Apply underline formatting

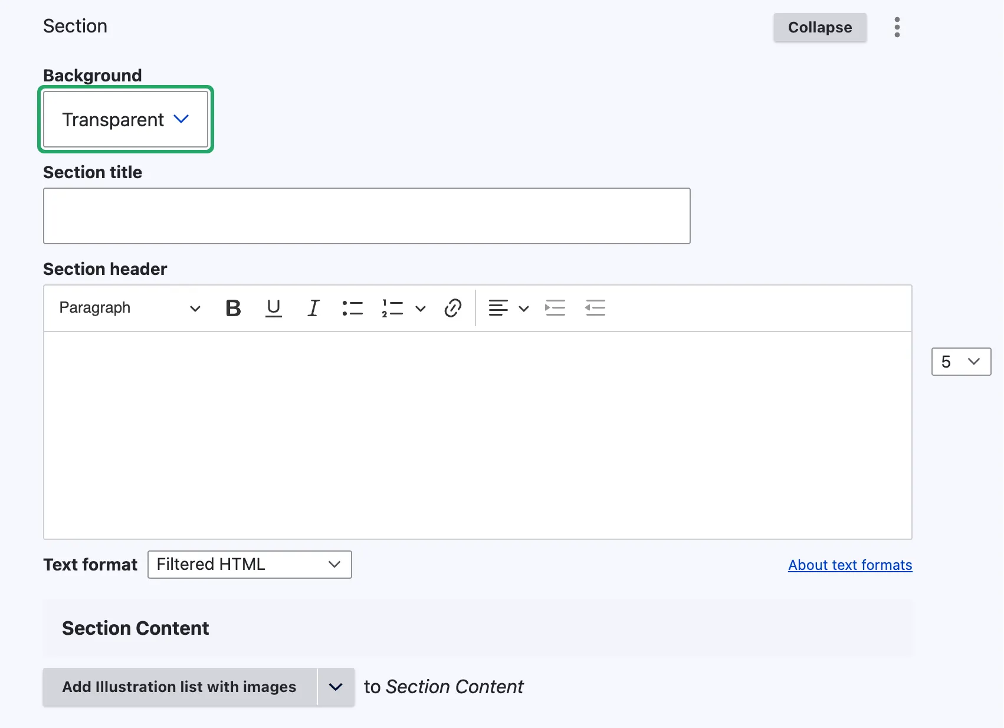click(274, 308)
